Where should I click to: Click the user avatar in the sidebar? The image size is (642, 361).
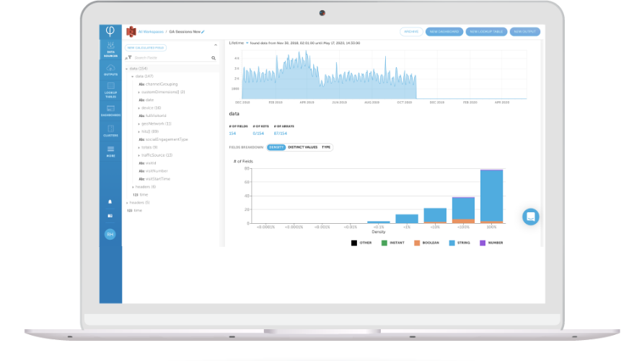click(110, 234)
